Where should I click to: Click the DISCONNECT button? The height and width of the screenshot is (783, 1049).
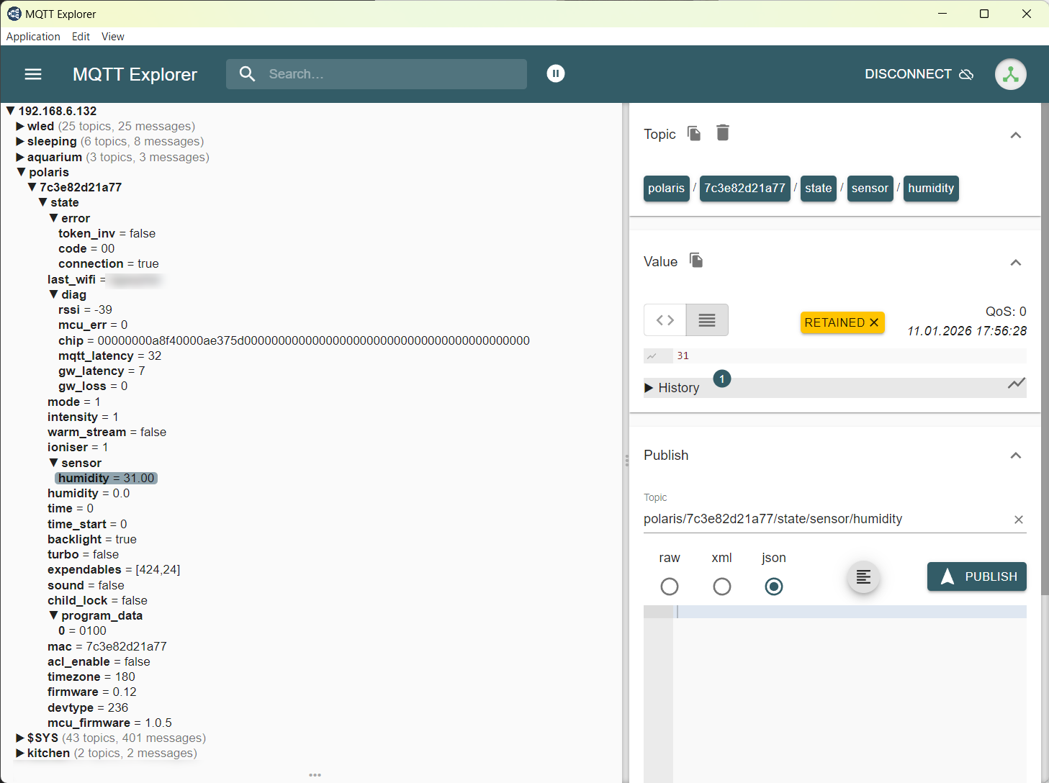tap(918, 74)
